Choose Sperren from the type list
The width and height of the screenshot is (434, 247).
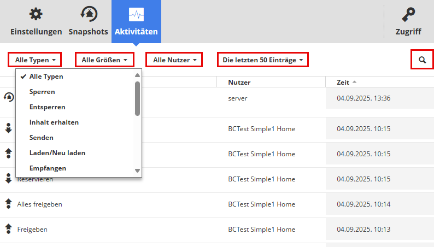42,92
